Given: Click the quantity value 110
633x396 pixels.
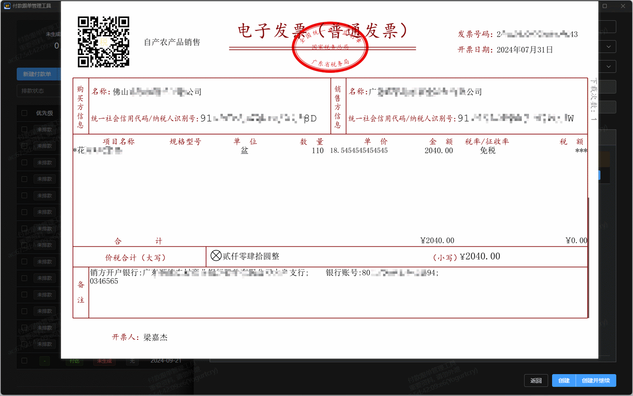Looking at the screenshot, I should click(318, 150).
